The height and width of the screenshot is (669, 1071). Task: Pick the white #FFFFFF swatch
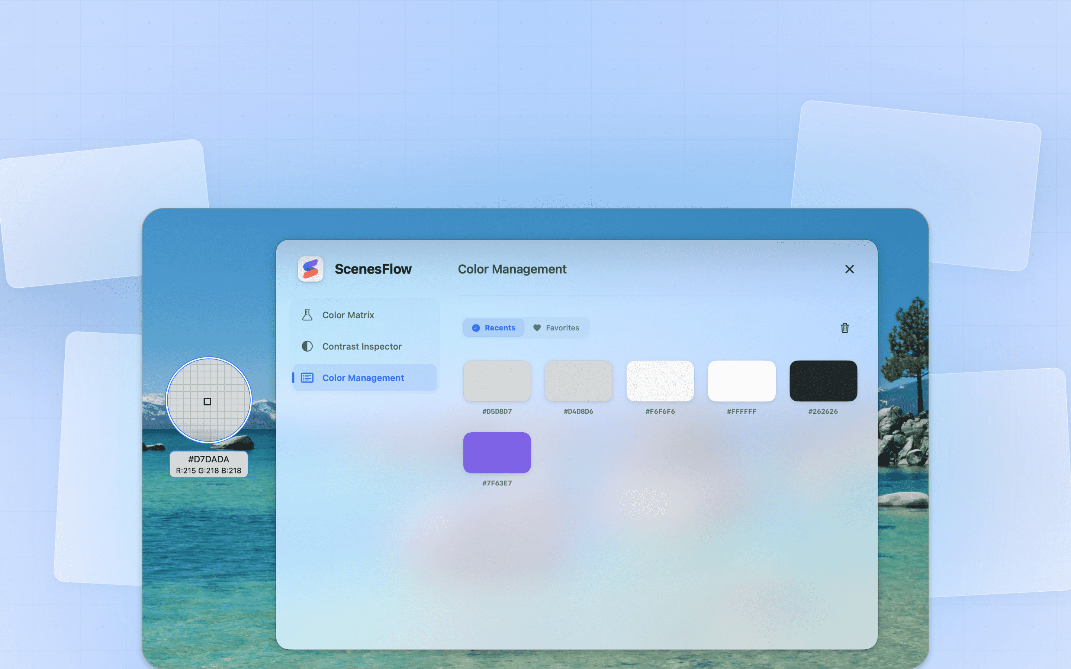(742, 381)
